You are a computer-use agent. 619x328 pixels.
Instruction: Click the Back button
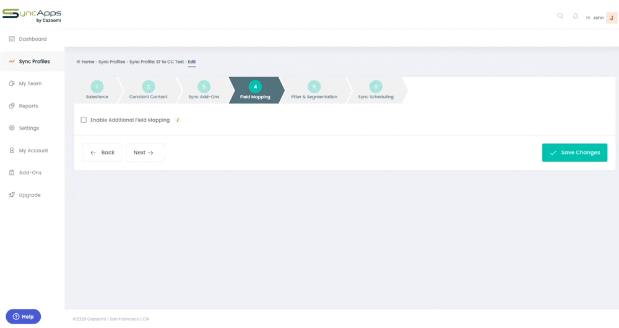click(x=102, y=153)
